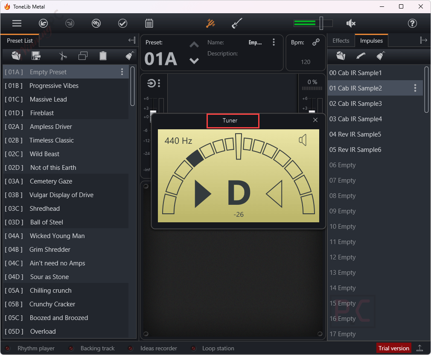This screenshot has width=431, height=355.
Task: Mute output with the speaker icon
Action: [351, 23]
